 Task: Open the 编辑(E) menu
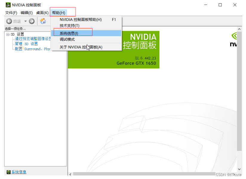tap(27, 13)
